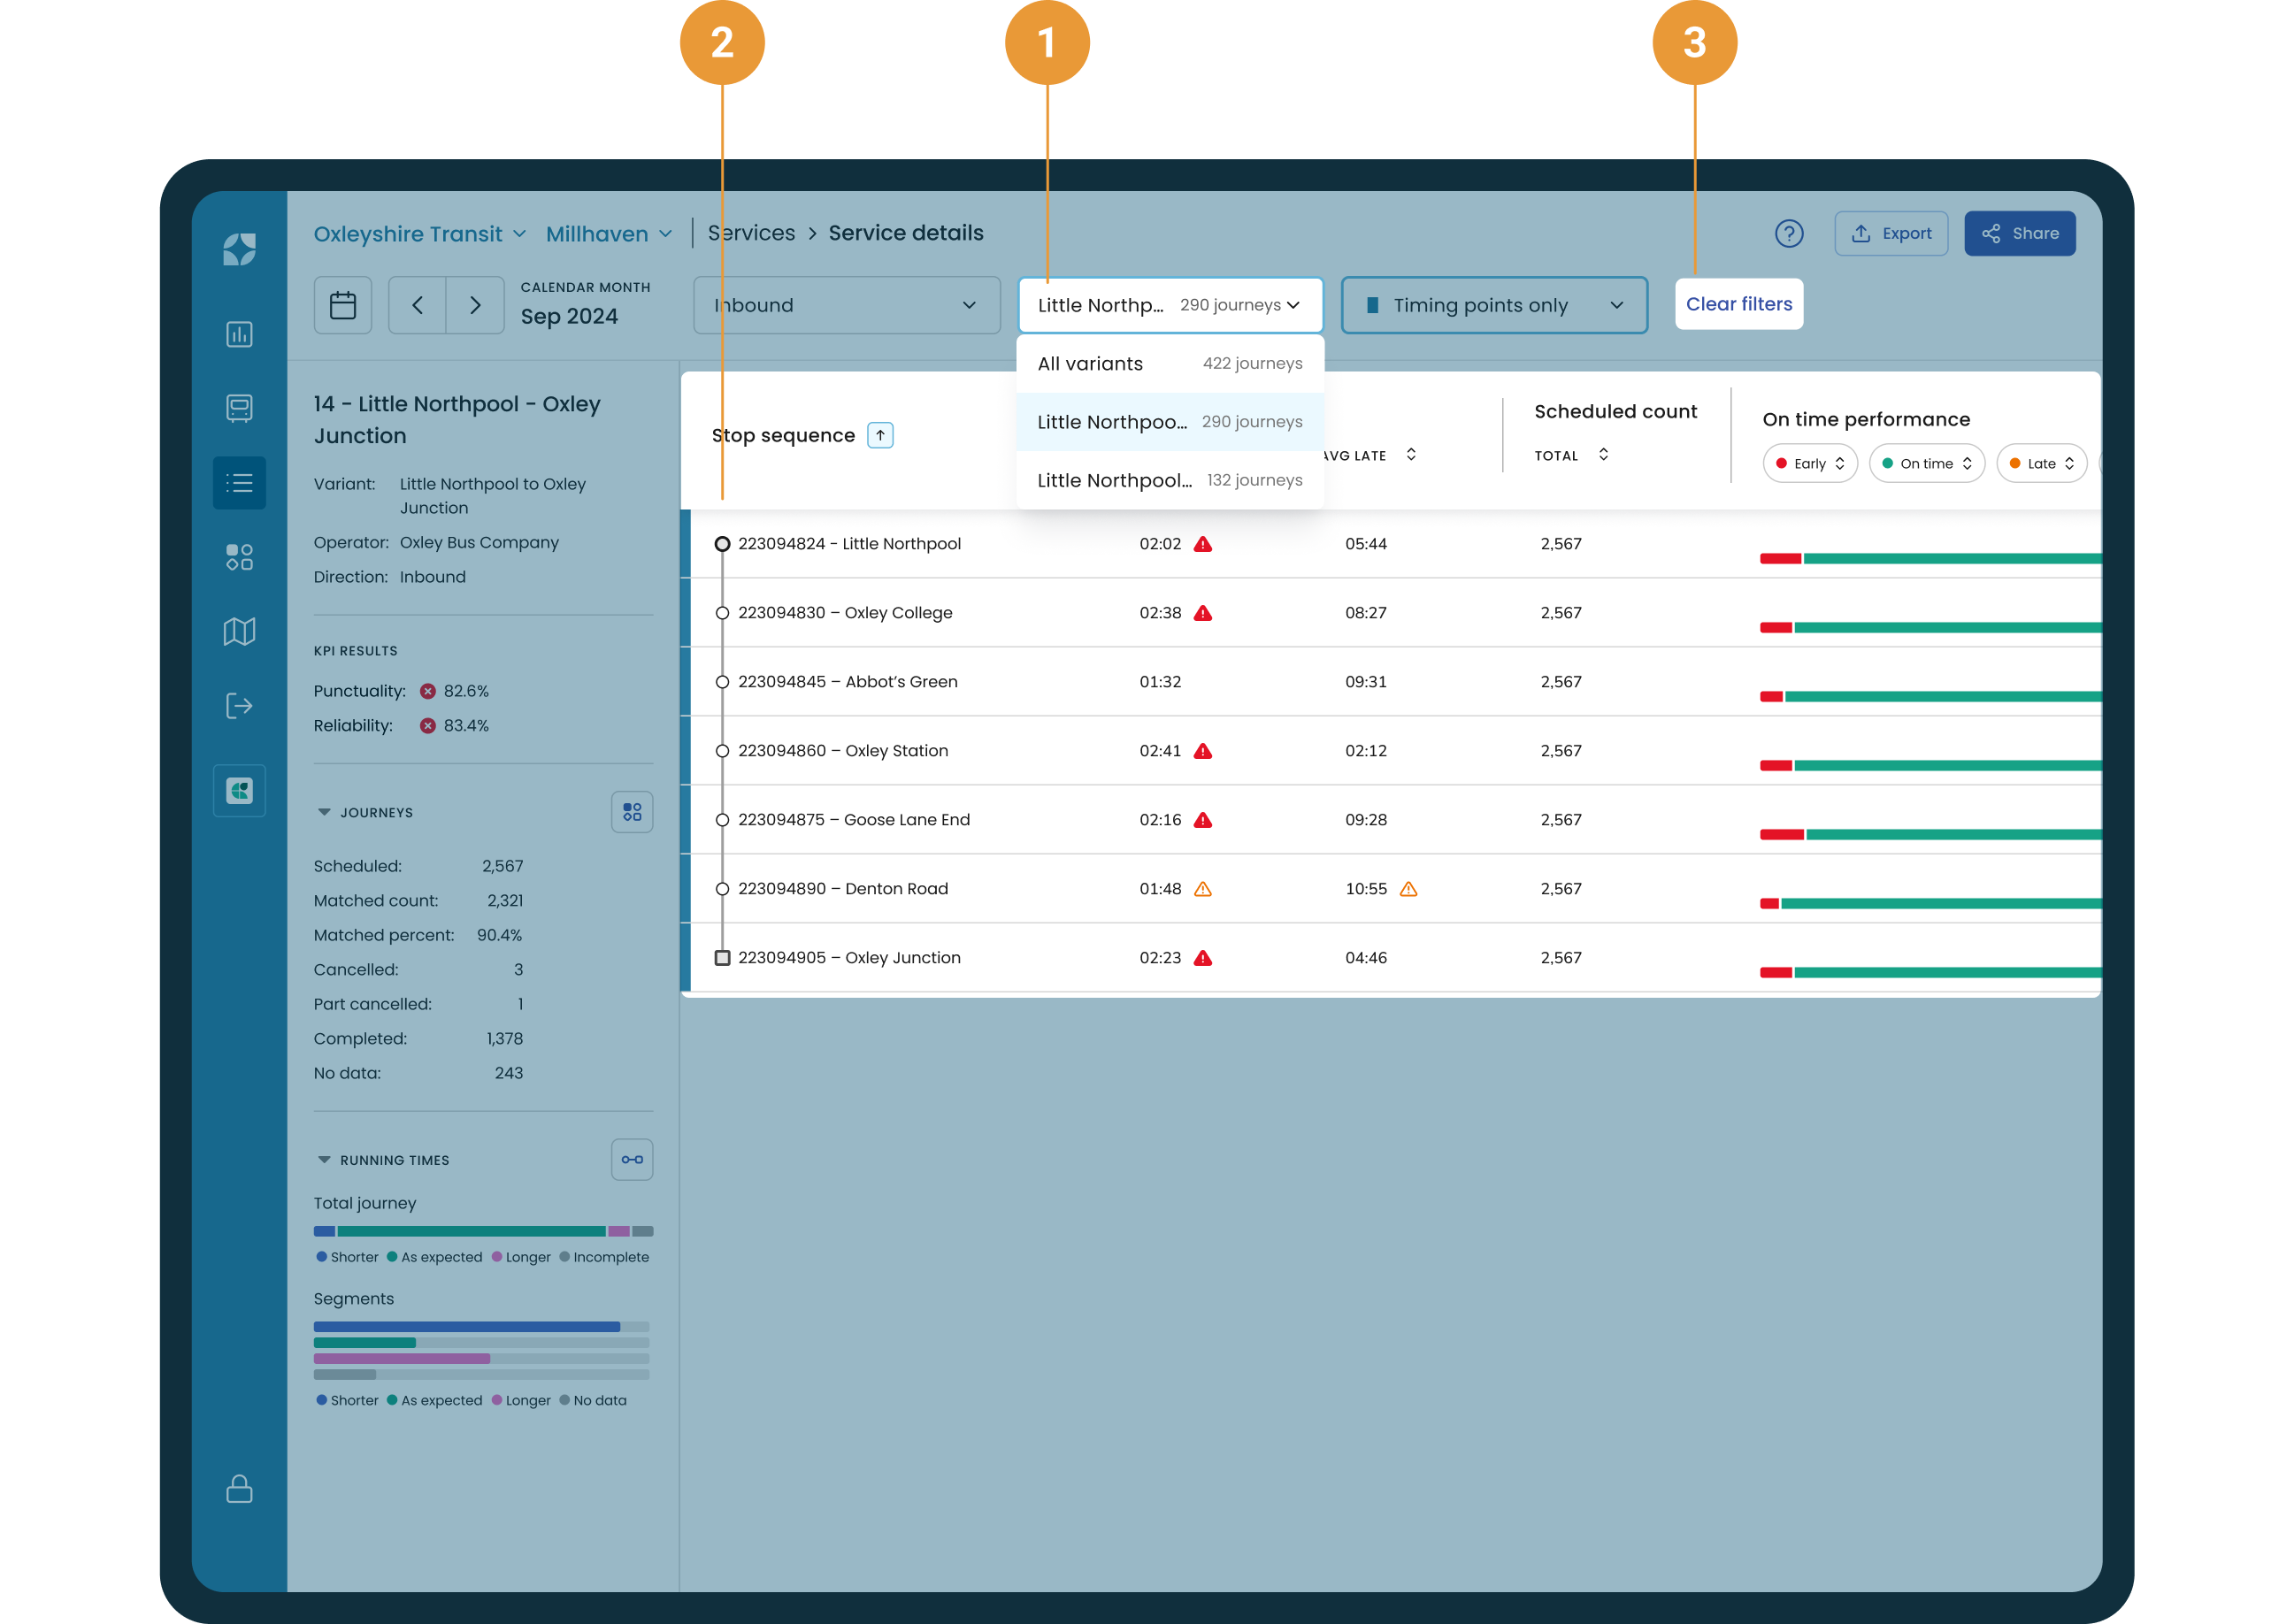Open the Timing points only dropdown
The height and width of the screenshot is (1624, 2294).
coord(1494,305)
